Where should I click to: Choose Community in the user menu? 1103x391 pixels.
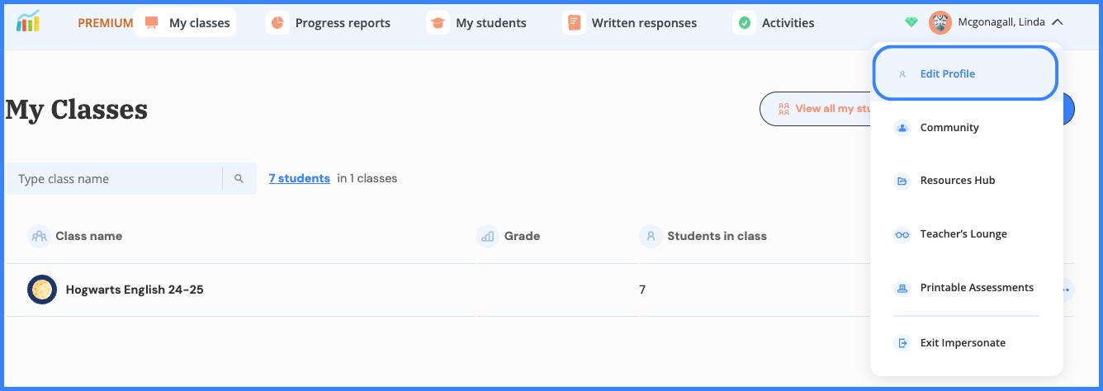pyautogui.click(x=949, y=128)
